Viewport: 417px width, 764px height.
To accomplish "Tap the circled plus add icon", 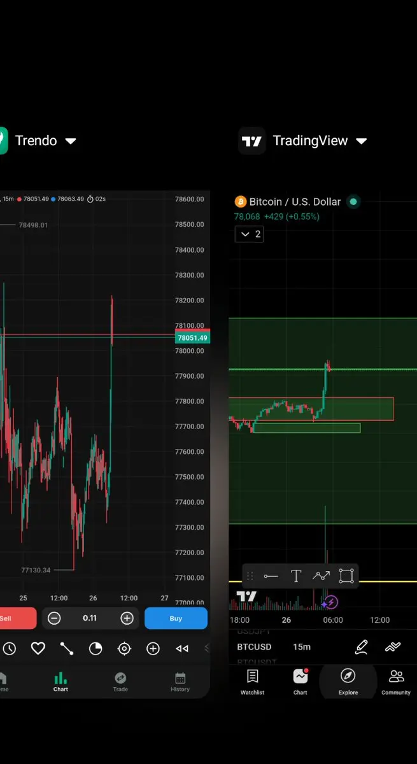I will [x=153, y=649].
